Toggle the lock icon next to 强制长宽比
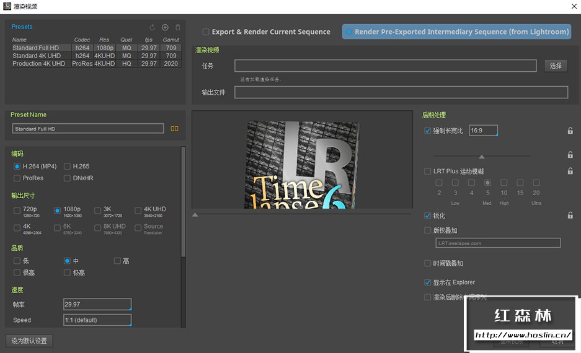Viewport: 581px width, 353px height. [570, 131]
